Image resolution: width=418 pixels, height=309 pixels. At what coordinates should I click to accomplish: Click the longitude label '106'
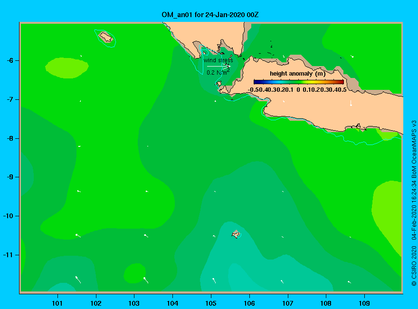tap(249, 303)
